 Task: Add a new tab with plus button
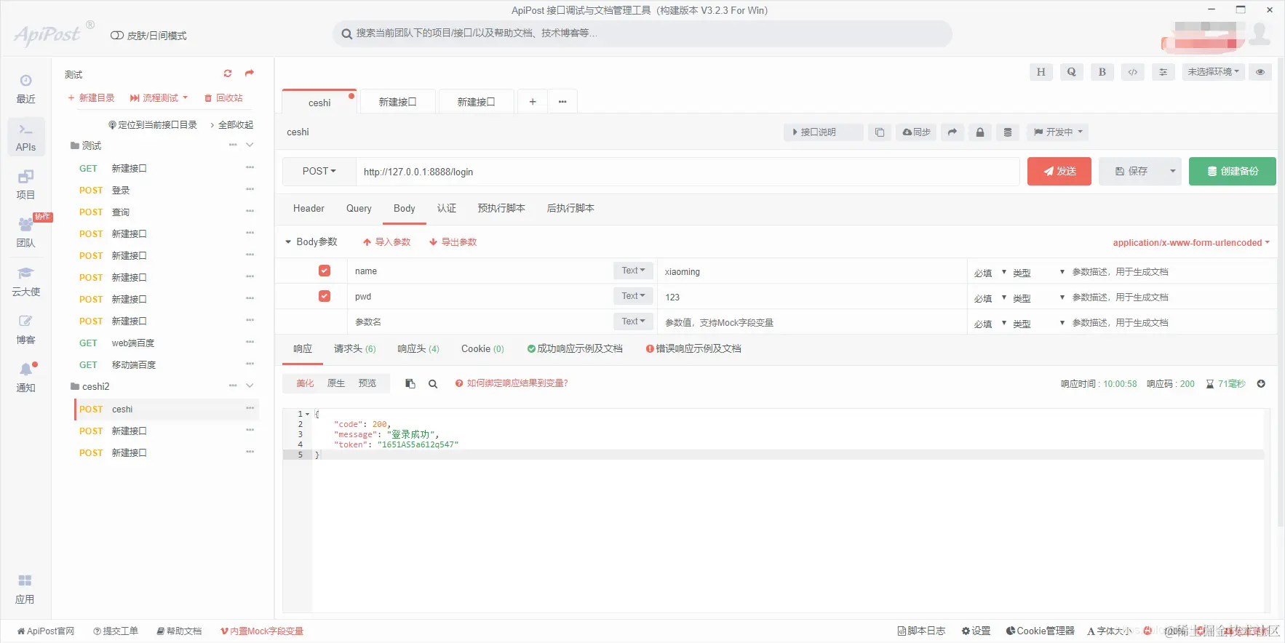click(x=533, y=102)
